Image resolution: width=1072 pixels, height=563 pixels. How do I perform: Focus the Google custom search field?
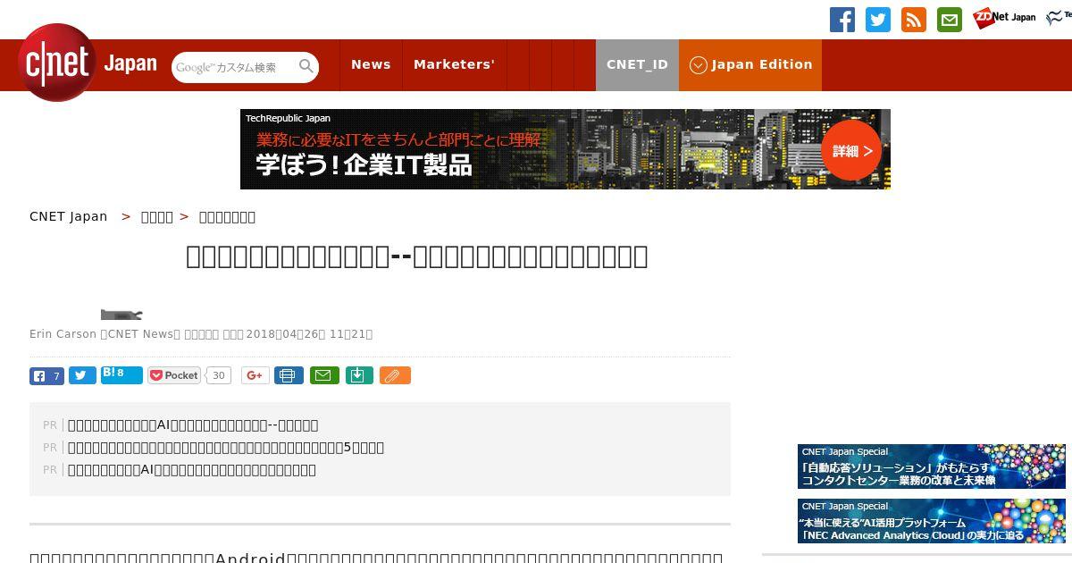click(x=234, y=67)
